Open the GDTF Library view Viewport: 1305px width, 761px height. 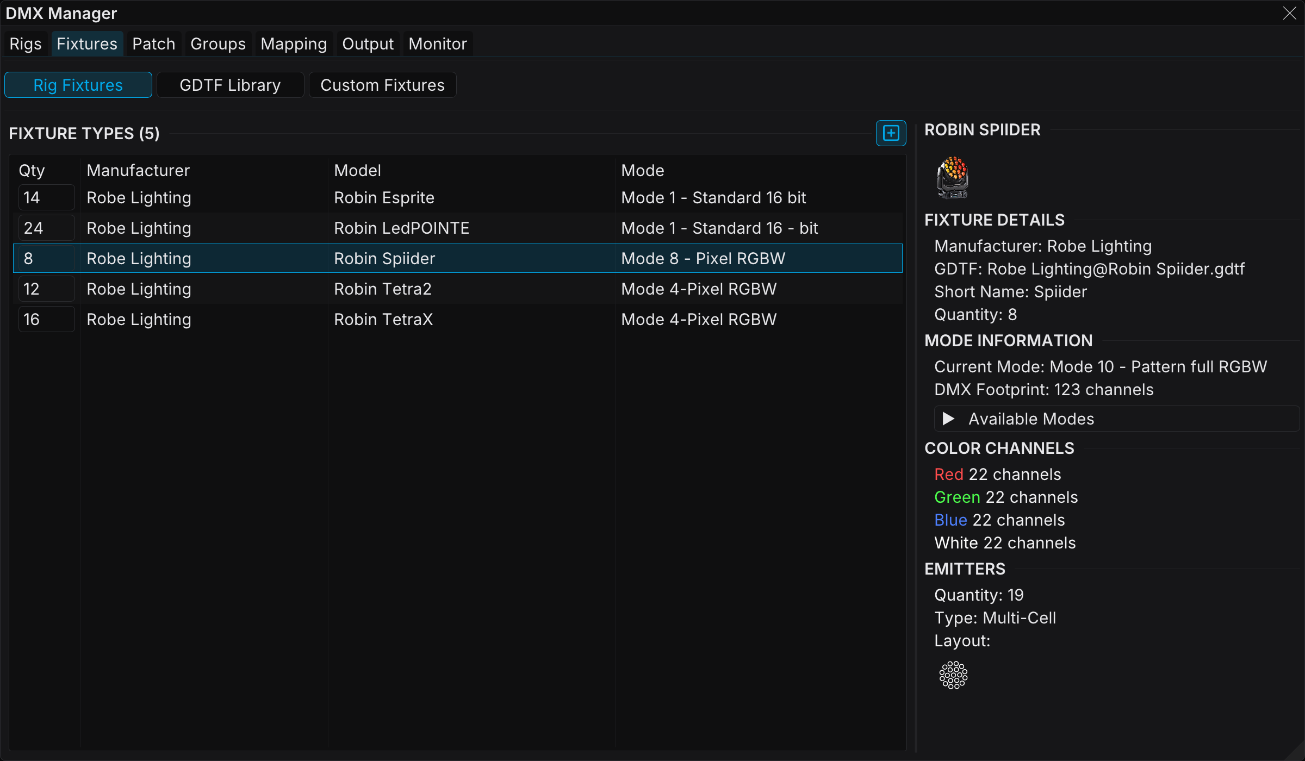tap(230, 85)
